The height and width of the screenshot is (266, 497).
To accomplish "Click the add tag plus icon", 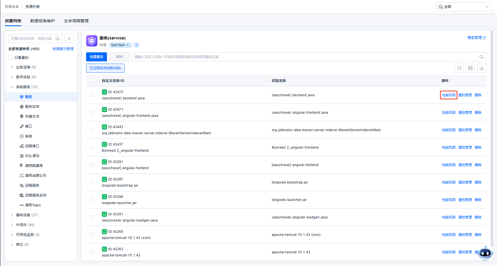I will click(137, 45).
